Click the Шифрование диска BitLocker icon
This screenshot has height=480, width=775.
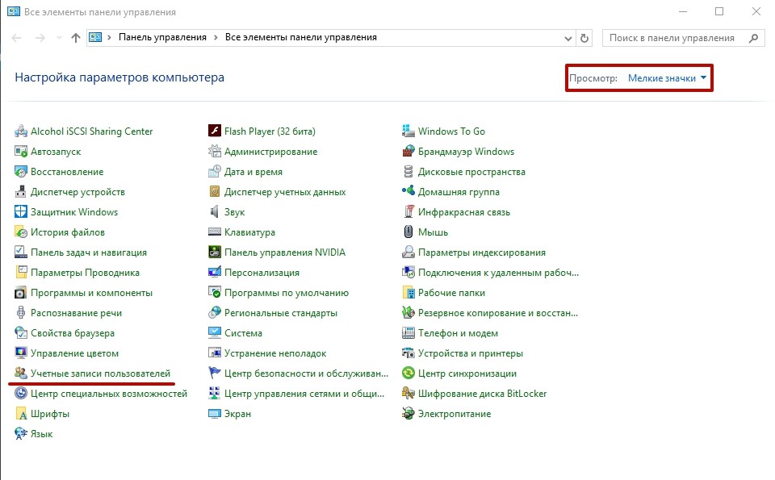point(408,394)
